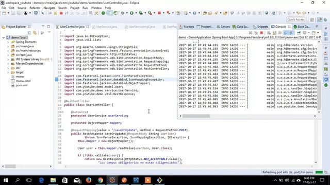The width and height of the screenshot is (330, 185).
Task: Expand the target folder arrow
Action: coord(8,72)
